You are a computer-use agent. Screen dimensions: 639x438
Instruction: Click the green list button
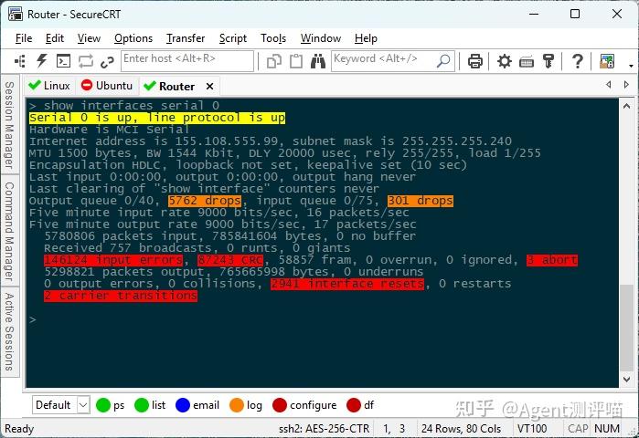[x=150, y=405]
